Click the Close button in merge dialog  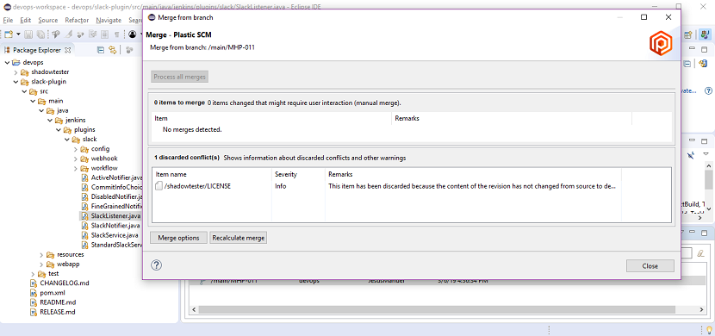[650, 266]
